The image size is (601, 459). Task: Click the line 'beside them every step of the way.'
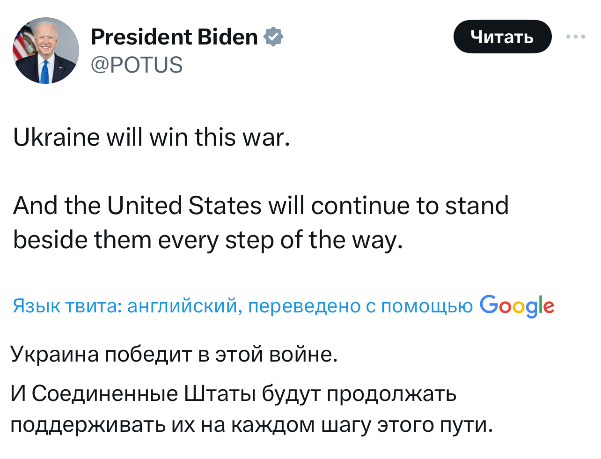coord(208,240)
